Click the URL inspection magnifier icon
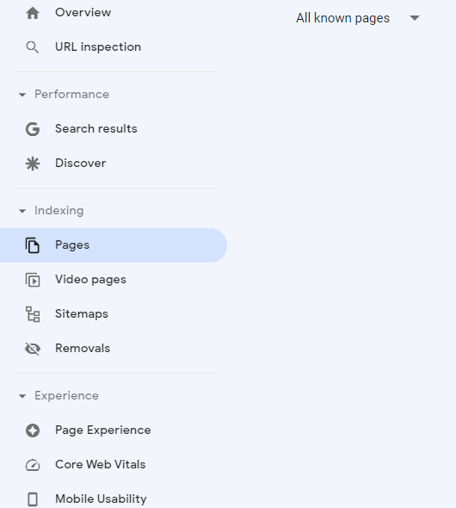 (33, 47)
